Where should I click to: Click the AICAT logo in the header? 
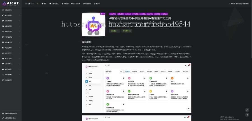tap(11, 4)
